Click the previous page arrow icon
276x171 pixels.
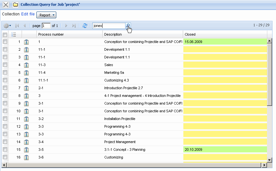[x=25, y=26]
